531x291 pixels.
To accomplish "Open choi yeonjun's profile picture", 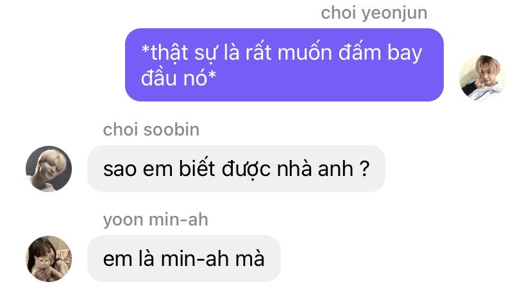I will [482, 78].
